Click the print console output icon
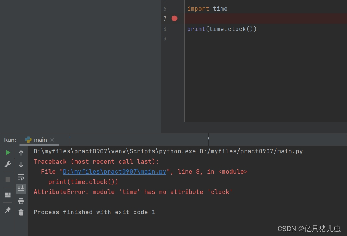This screenshot has height=236, width=347. pos(21,201)
